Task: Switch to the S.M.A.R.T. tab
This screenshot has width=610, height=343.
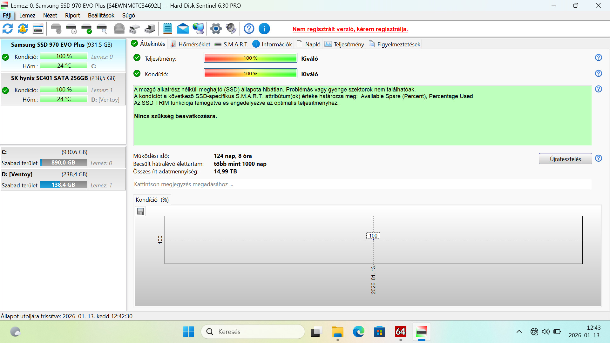Action: pos(232,44)
